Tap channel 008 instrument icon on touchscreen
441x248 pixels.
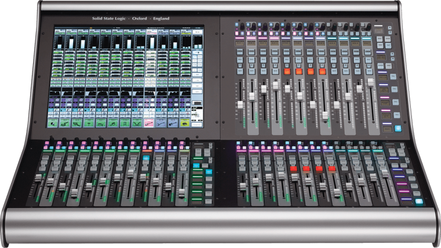tap(137, 123)
